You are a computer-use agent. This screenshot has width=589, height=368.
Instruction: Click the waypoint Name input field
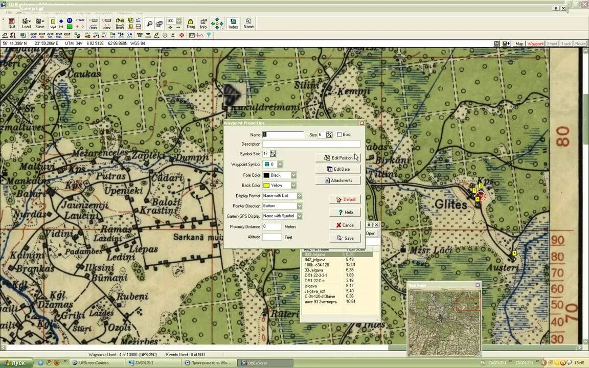283,134
